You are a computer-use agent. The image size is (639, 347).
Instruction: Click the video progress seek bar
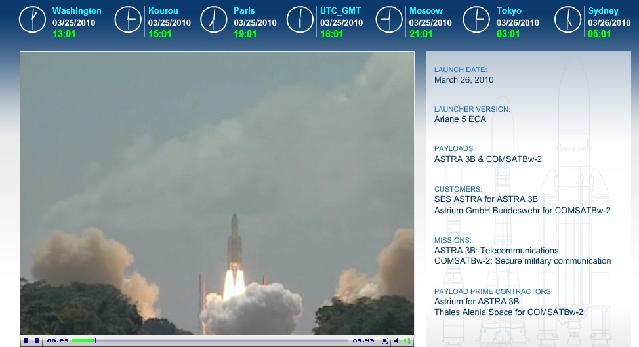tap(216, 341)
